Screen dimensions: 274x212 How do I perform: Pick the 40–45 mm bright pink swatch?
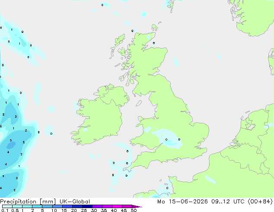point(117,206)
